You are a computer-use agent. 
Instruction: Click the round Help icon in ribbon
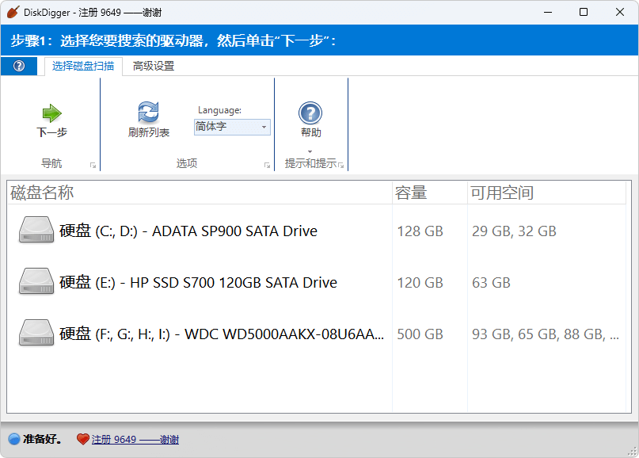[310, 113]
